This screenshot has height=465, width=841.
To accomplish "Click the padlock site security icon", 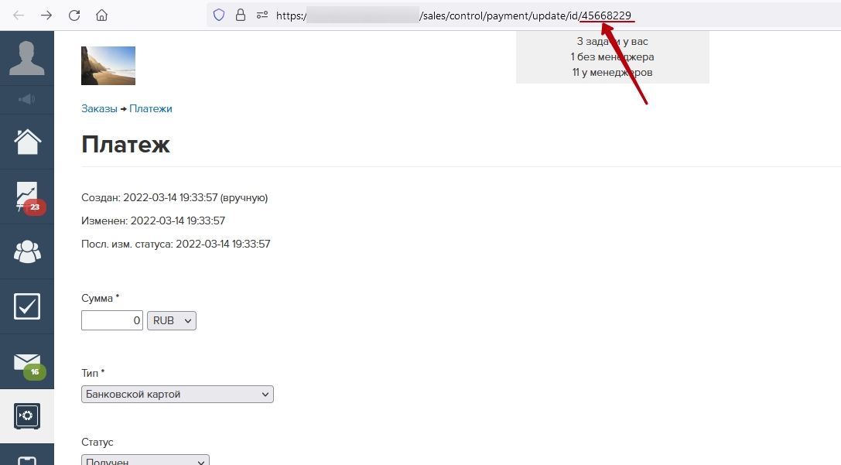I will coord(240,15).
